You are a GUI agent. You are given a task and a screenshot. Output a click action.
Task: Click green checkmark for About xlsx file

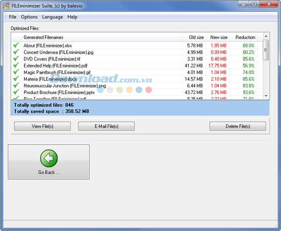(16, 45)
